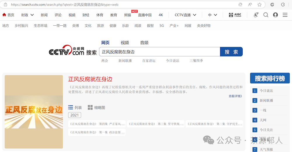Open the 正风反腐就在身边 result title
Image resolution: width=292 pixels, height=152 pixels.
coord(90,79)
